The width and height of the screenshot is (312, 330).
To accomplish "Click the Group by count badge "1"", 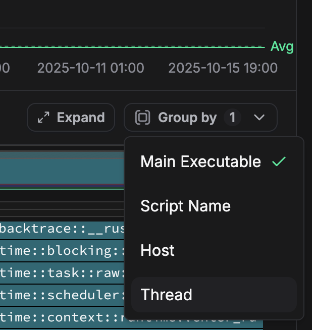I will pyautogui.click(x=232, y=118).
